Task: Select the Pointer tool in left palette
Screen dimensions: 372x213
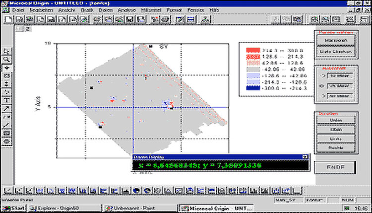Action: pyautogui.click(x=6, y=51)
